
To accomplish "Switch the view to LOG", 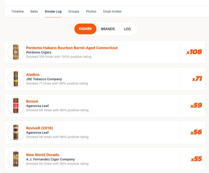I will (127, 29).
